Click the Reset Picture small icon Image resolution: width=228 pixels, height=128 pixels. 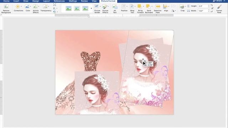[x=55, y=12]
